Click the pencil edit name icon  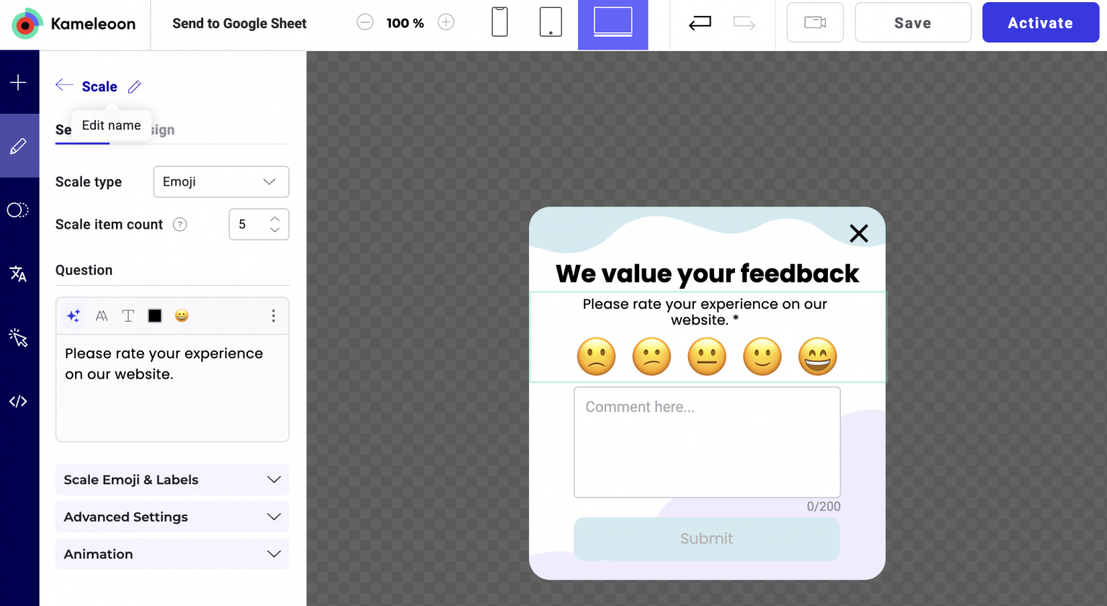[135, 87]
